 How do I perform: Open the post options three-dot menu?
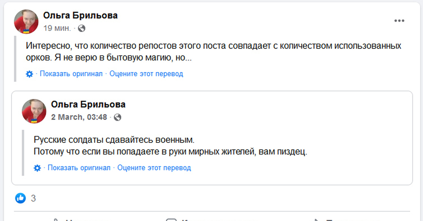pos(399,21)
